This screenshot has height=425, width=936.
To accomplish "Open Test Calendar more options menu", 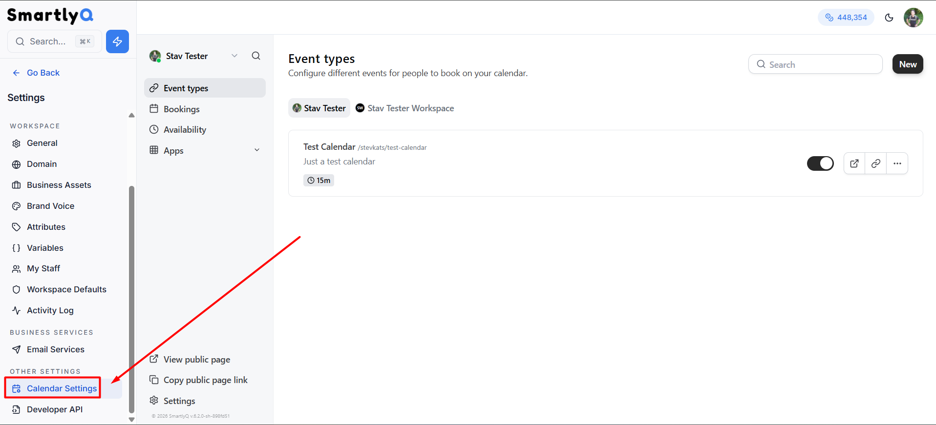I will pyautogui.click(x=897, y=163).
